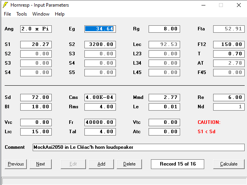The image size is (247, 185).
Task: Click the Previous record button
Action: click(x=16, y=164)
